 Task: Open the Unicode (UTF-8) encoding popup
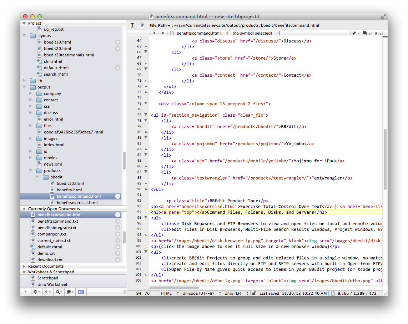coord(202,293)
